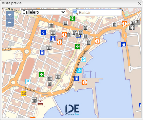Close the Vista previa window
Screen dimensions: 143x120
coord(140,4)
